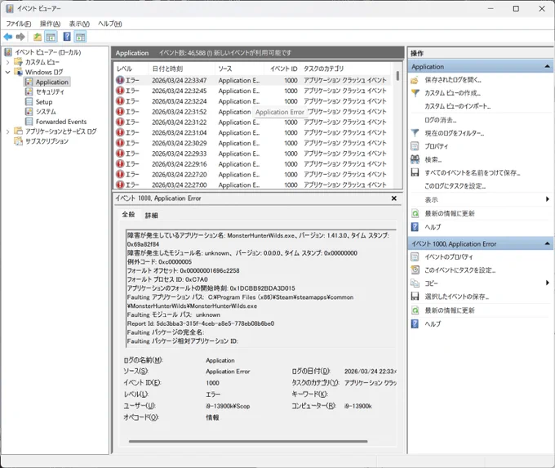Collapse the Windows ログ tree node
Viewport: 555px width, 468px height.
8,72
